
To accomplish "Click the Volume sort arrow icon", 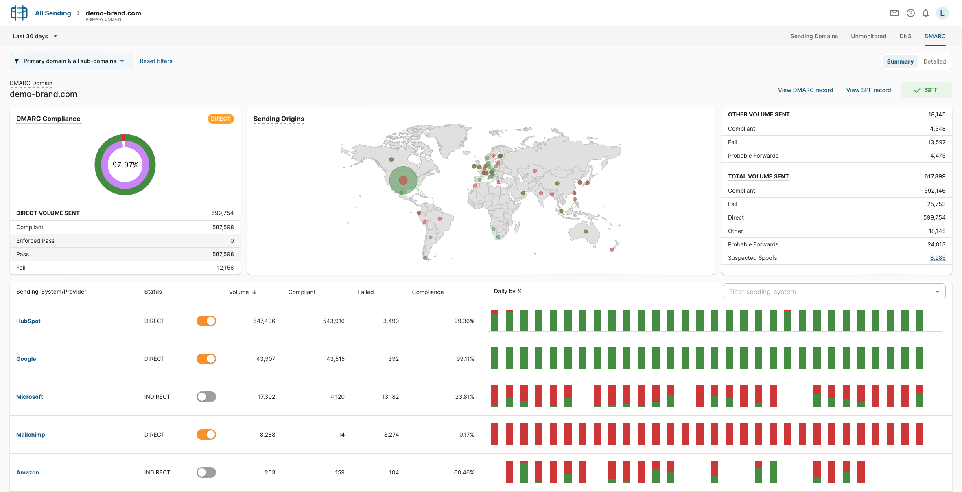I will pos(254,292).
